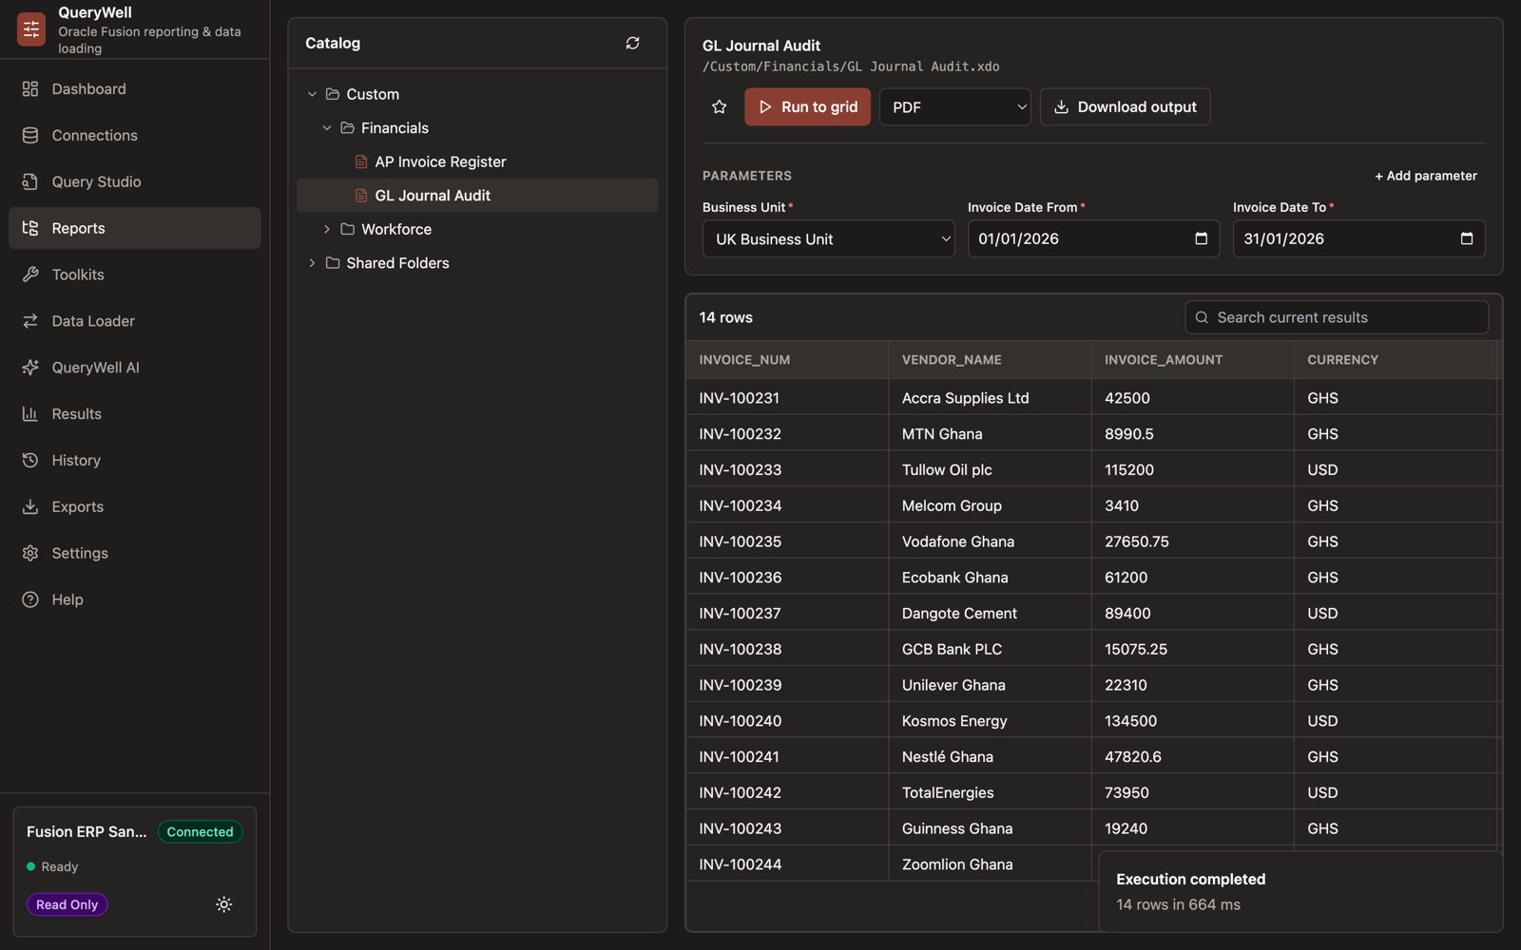Open the Invoice Date From calendar picker
Screen dimensions: 1521x950
1202,238
